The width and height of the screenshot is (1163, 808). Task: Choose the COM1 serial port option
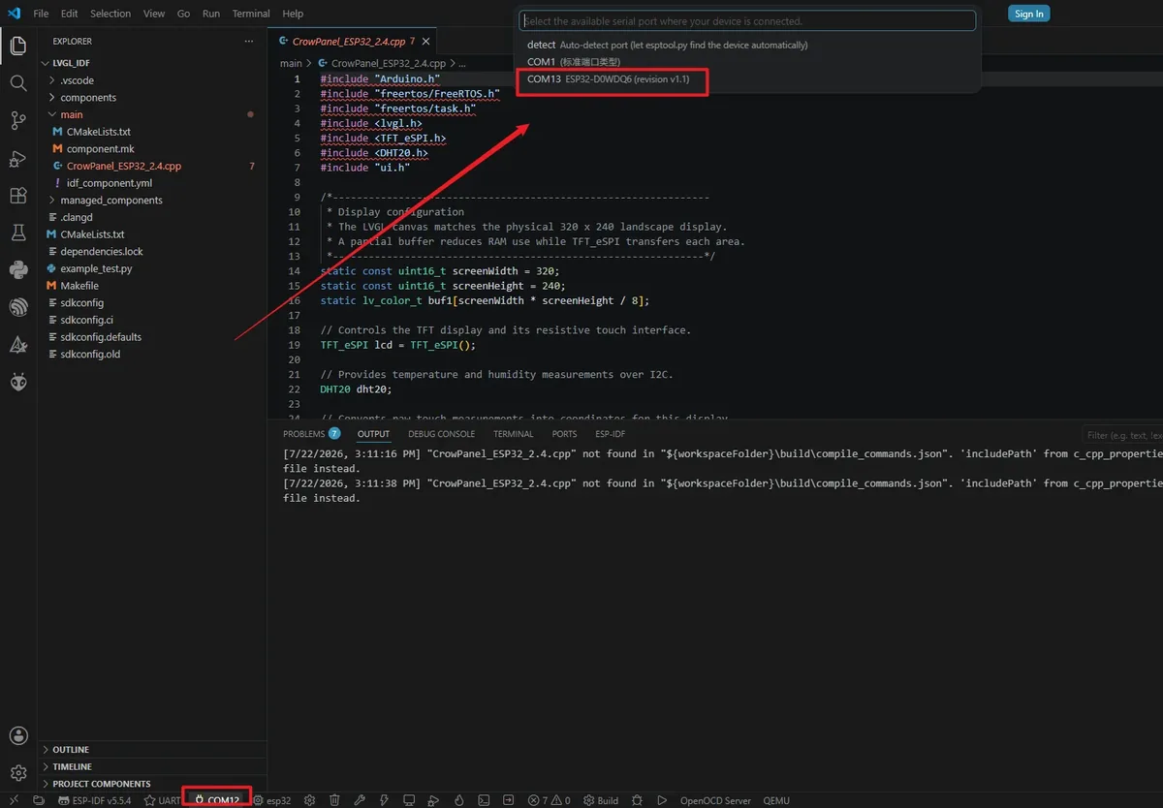[x=747, y=62]
